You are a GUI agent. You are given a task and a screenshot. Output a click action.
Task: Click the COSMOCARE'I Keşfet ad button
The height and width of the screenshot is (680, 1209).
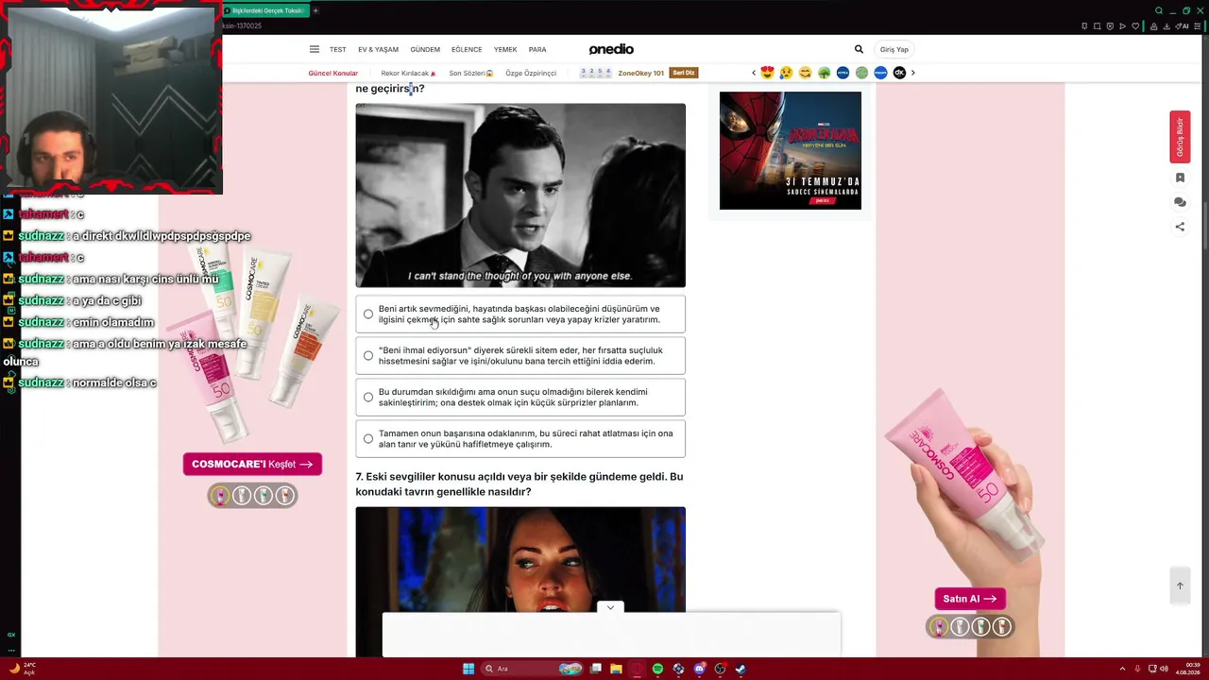252,464
